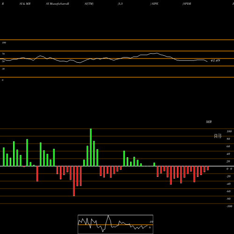The width and height of the screenshot is (234, 234).
Task: Click the 50 level label on RSI axis
Action: pos(3,61)
